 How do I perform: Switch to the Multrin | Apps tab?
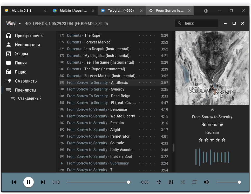point(73,11)
